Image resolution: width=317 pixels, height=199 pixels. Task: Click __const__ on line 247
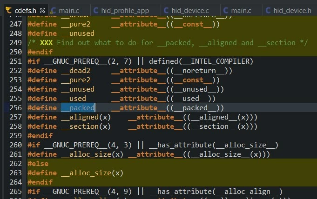193,25
